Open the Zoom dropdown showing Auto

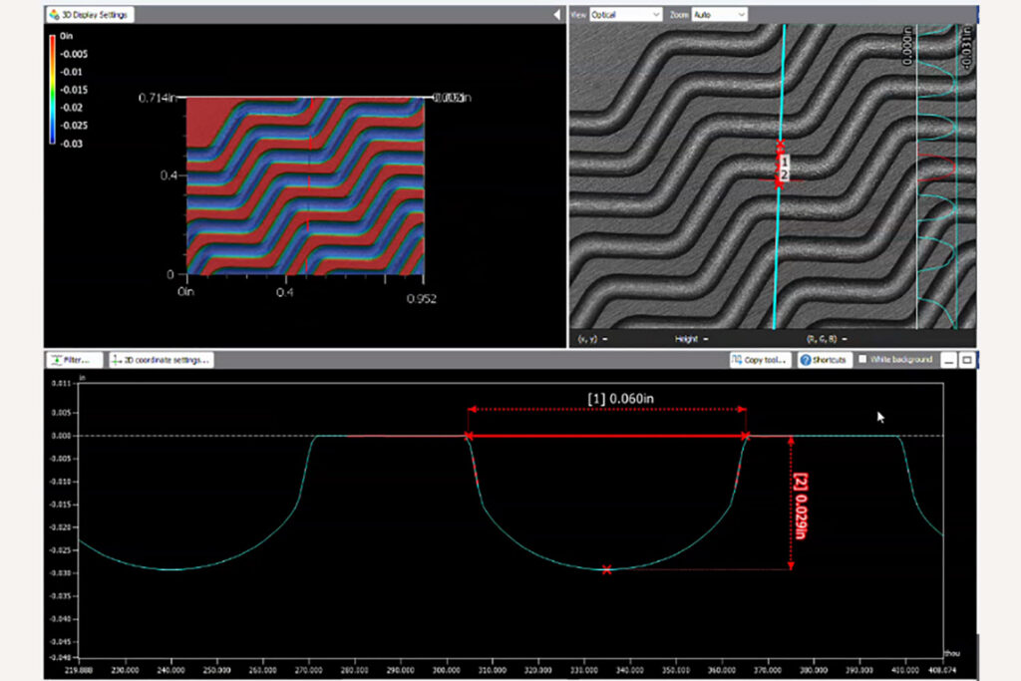pyautogui.click(x=720, y=14)
